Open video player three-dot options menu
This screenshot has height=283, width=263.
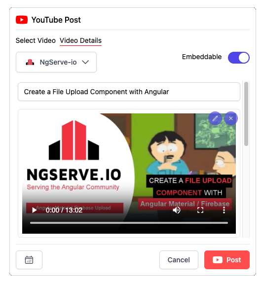pos(224,210)
